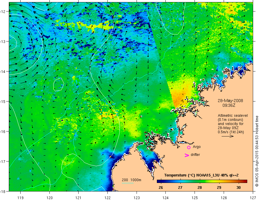Viewport: 259px width, 200px height.
Task: Click the 0.5m/s velocity scale arrow
Action: coord(228,136)
